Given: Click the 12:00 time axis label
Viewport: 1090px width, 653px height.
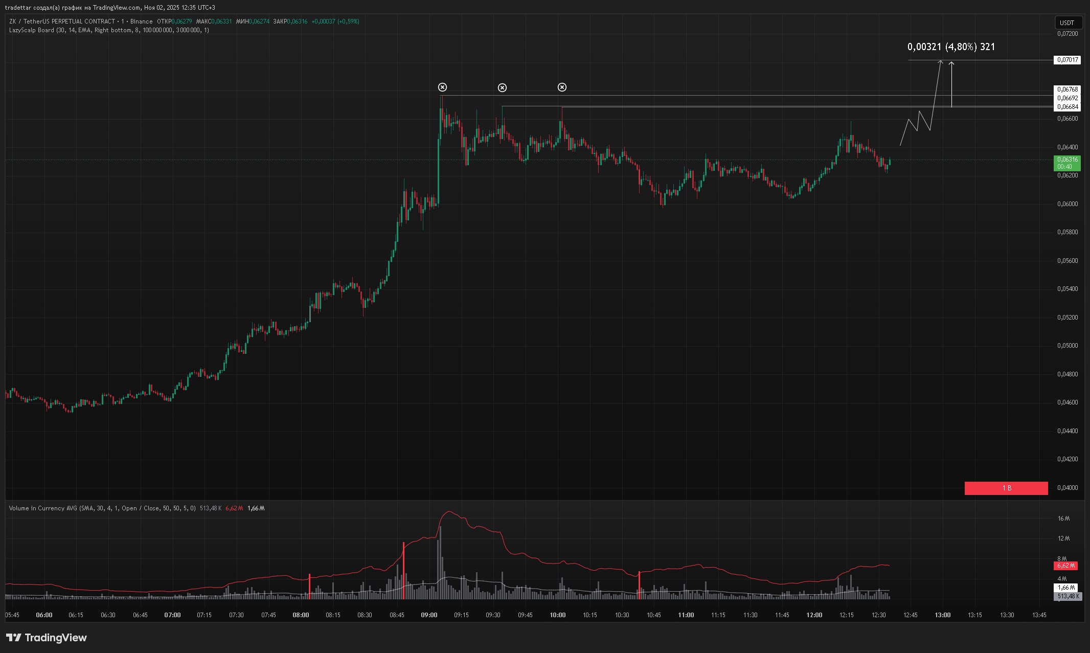Looking at the screenshot, I should click(x=814, y=615).
